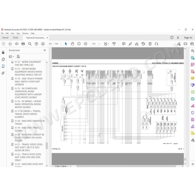195x195 pixels.
Task: Open the Window menu
Action: (x=25, y=33)
